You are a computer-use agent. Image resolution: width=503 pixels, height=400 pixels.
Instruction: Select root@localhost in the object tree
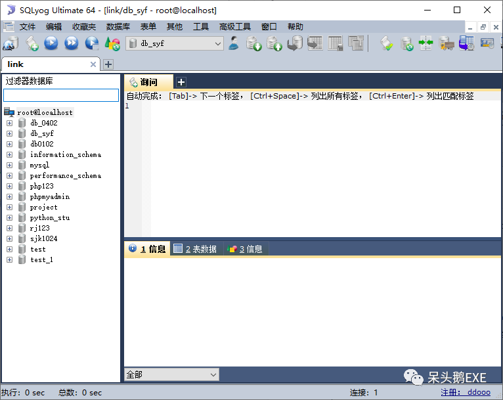click(45, 112)
